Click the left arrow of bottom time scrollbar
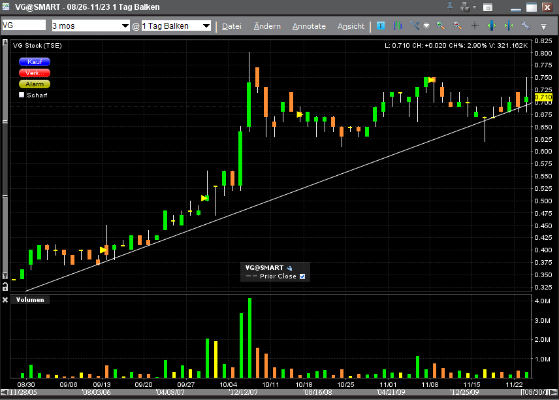This screenshot has height=400, width=559. [x=3, y=392]
